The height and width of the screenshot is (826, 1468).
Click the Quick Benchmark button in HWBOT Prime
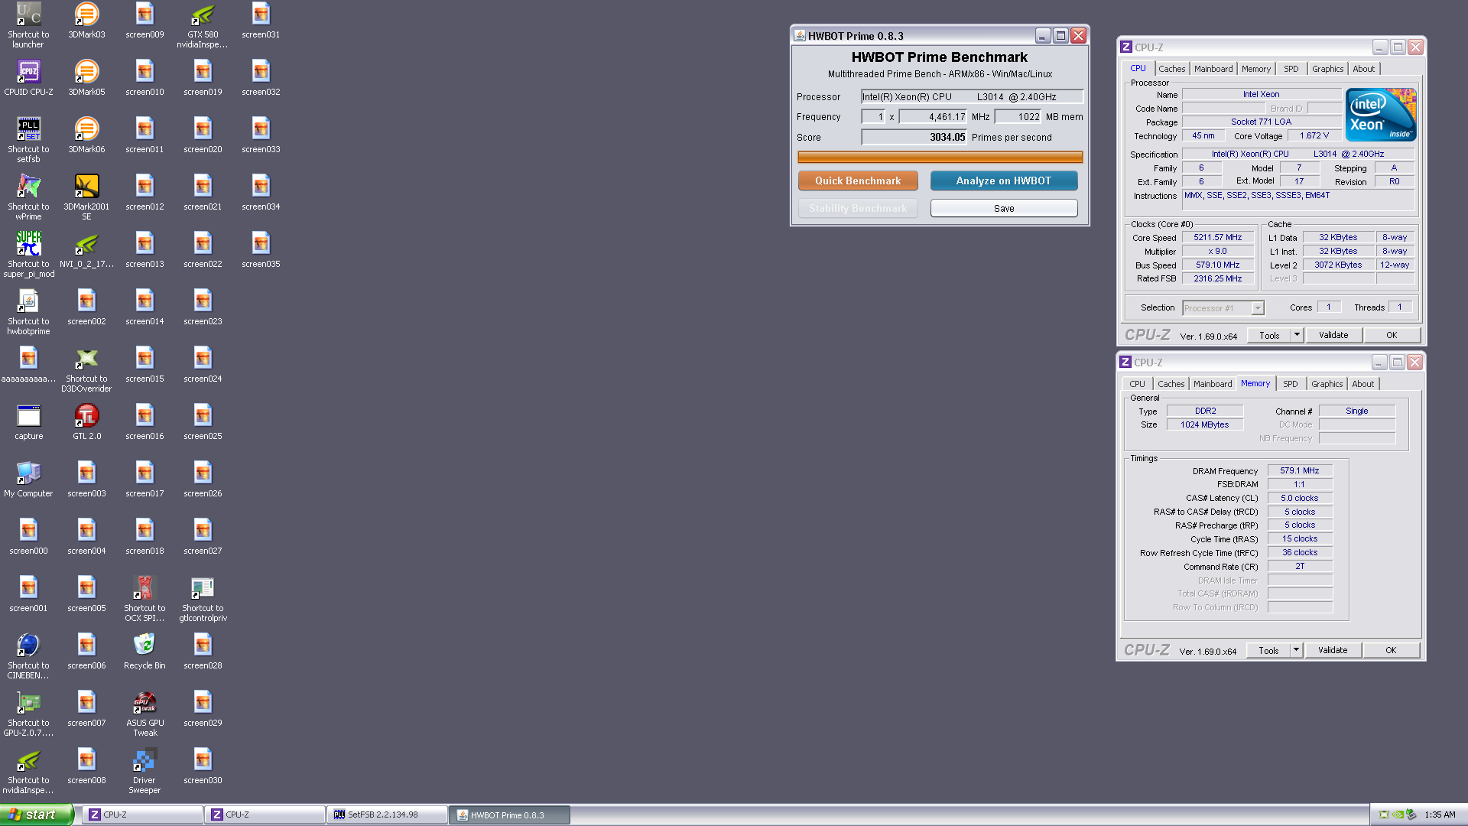point(858,180)
